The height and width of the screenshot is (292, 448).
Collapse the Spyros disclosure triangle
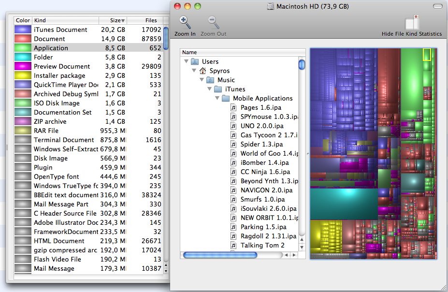click(194, 71)
